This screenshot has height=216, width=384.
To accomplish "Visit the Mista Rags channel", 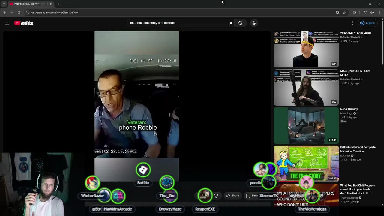I will [346, 113].
